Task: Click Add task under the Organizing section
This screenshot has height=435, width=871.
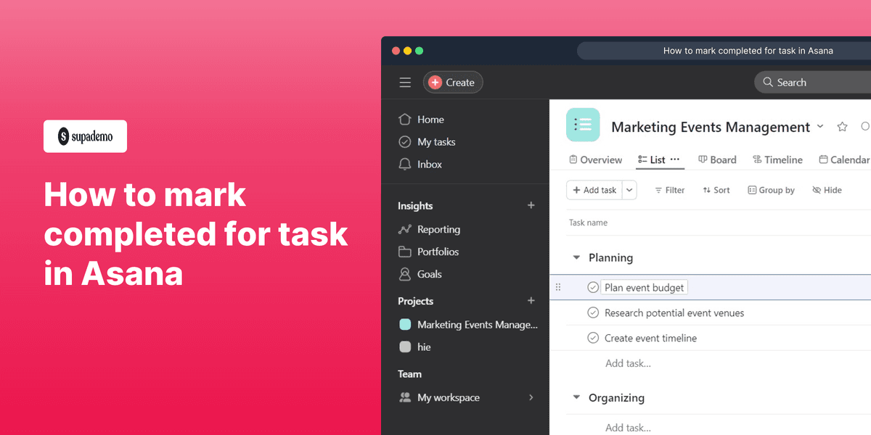Action: tap(628, 428)
